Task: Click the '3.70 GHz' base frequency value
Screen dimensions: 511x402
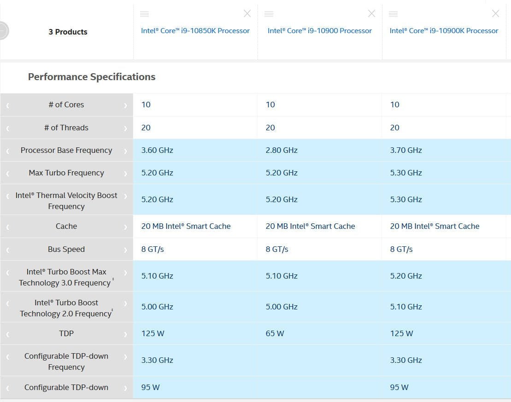Action: [x=406, y=150]
